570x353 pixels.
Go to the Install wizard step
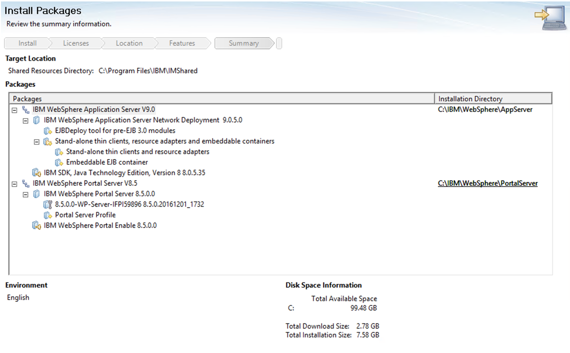(x=28, y=43)
